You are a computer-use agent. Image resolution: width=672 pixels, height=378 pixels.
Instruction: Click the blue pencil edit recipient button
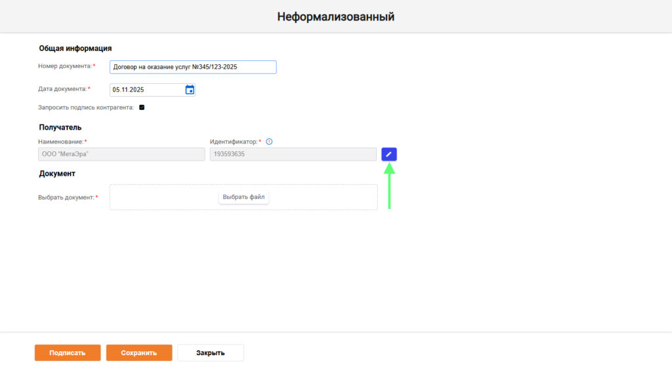coord(389,154)
